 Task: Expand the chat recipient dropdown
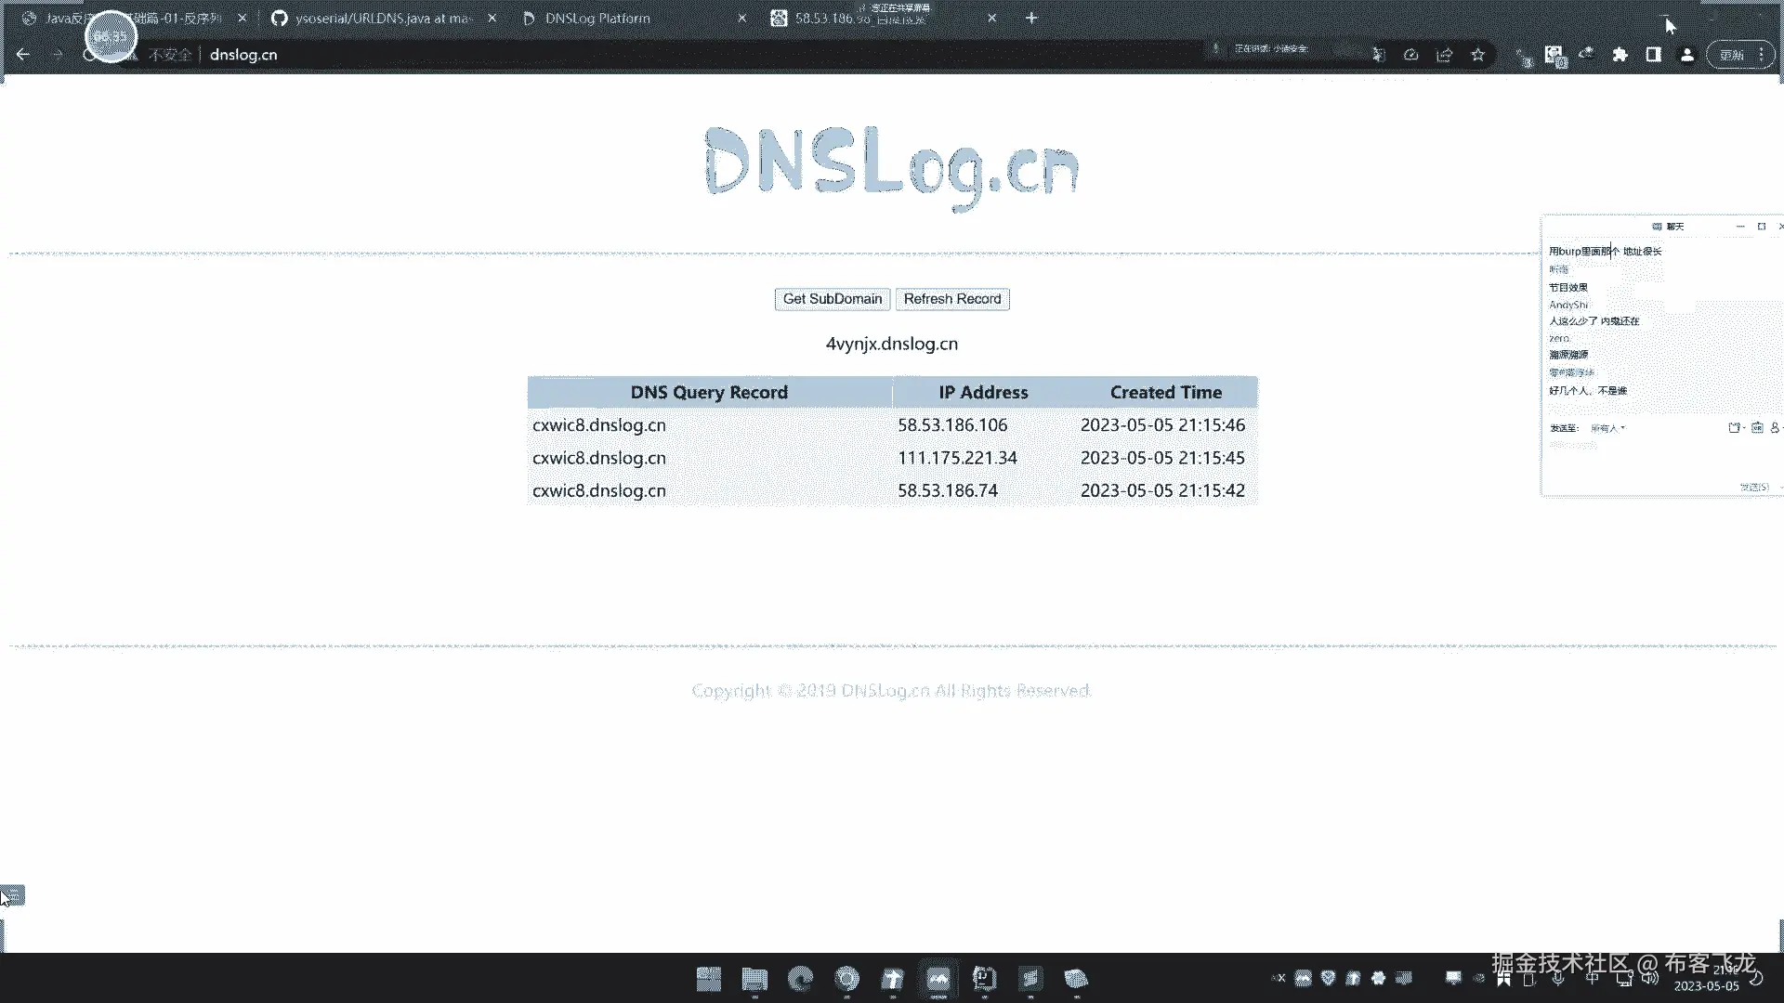tap(1608, 428)
